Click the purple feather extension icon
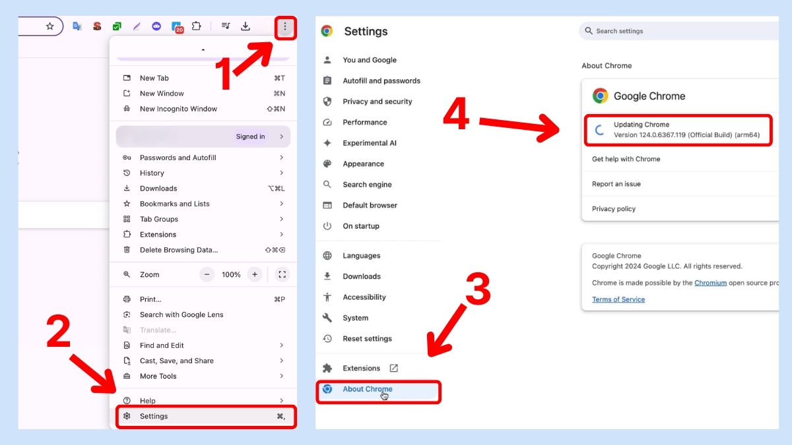Image resolution: width=792 pixels, height=445 pixels. pos(137,26)
